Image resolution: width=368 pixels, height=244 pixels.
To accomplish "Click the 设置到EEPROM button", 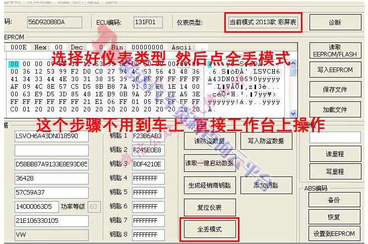I will (334, 234).
